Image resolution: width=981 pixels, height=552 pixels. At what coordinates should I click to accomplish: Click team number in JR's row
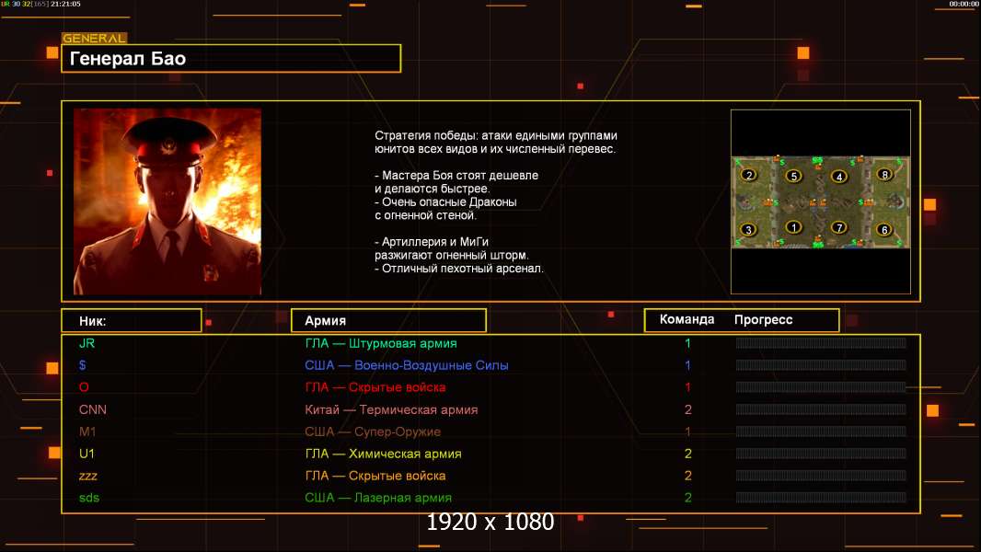click(687, 343)
